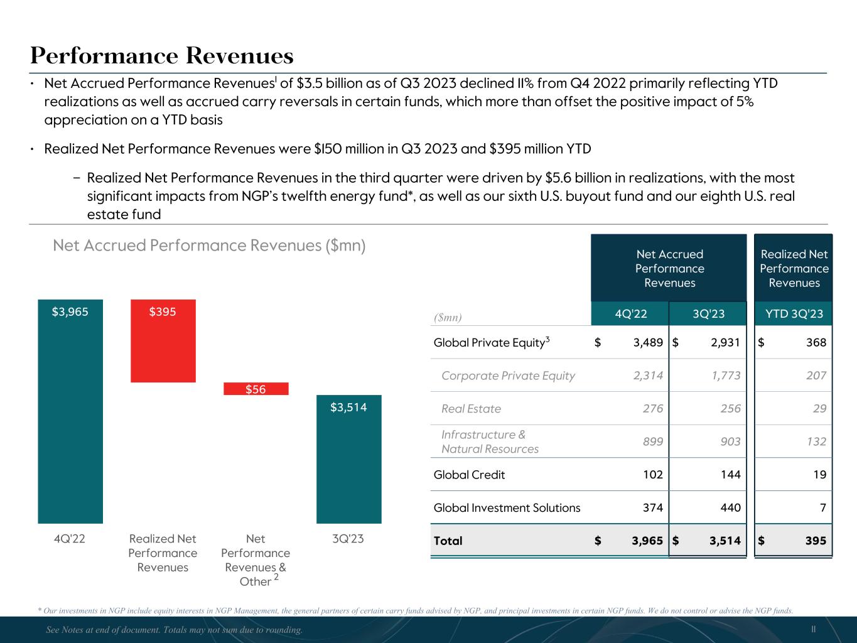Screen dimensions: 857x643
Task: Select the Realized Net Performance Revenues table header
Action: (x=794, y=268)
